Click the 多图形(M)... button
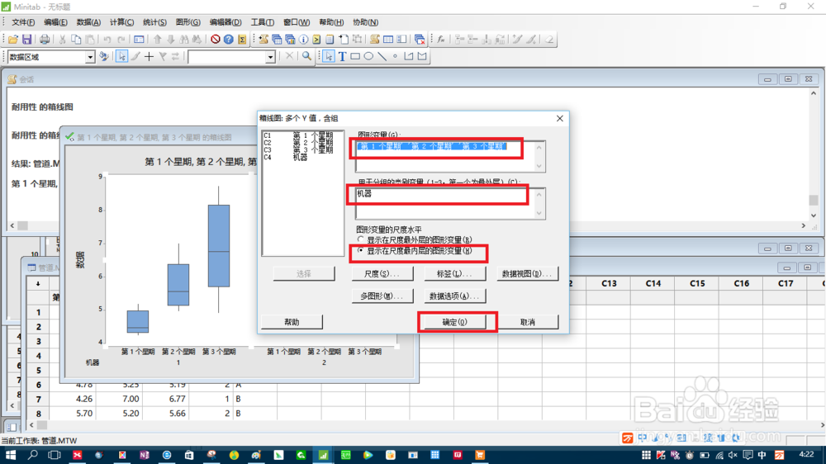Screen dimensions: 826x464 382,296
